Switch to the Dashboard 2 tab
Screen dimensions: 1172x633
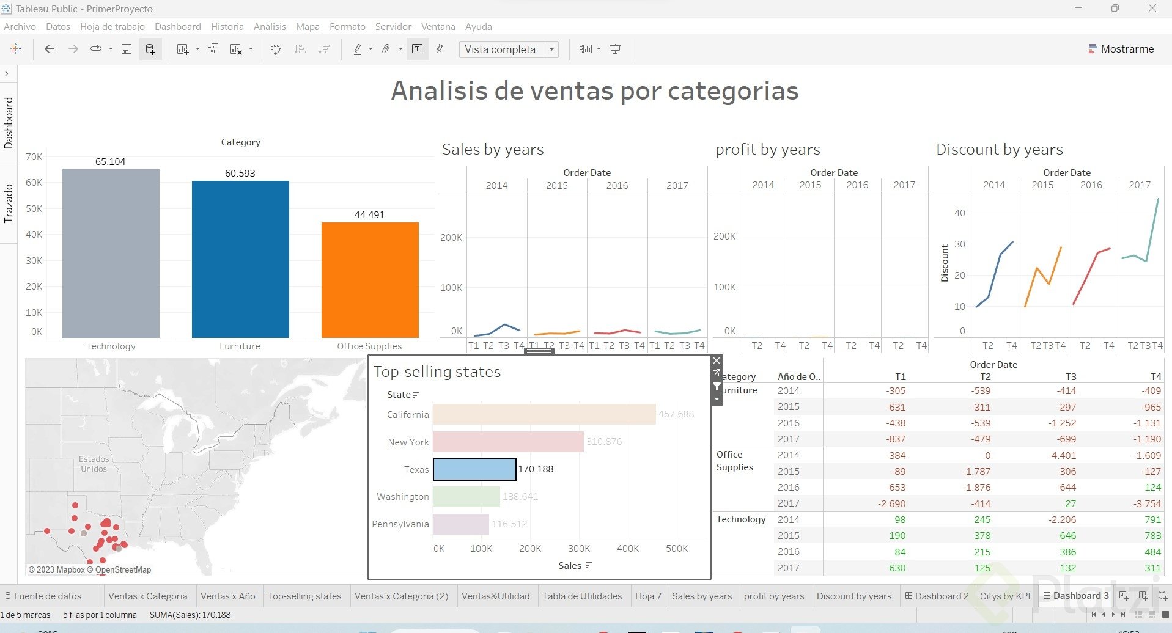pos(937,596)
